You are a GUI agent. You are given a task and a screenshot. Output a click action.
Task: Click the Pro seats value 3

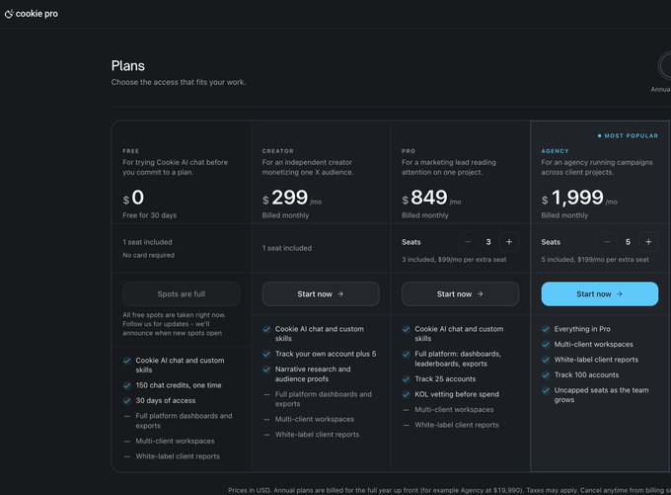tap(488, 242)
